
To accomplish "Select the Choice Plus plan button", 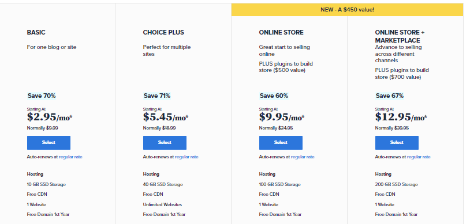I will tap(165, 143).
